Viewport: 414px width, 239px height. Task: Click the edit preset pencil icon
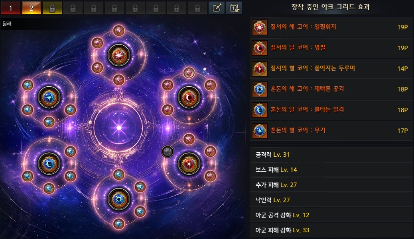[x=217, y=8]
